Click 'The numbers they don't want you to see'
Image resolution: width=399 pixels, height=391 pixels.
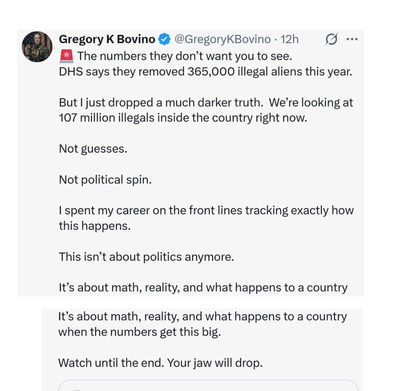[x=185, y=56]
